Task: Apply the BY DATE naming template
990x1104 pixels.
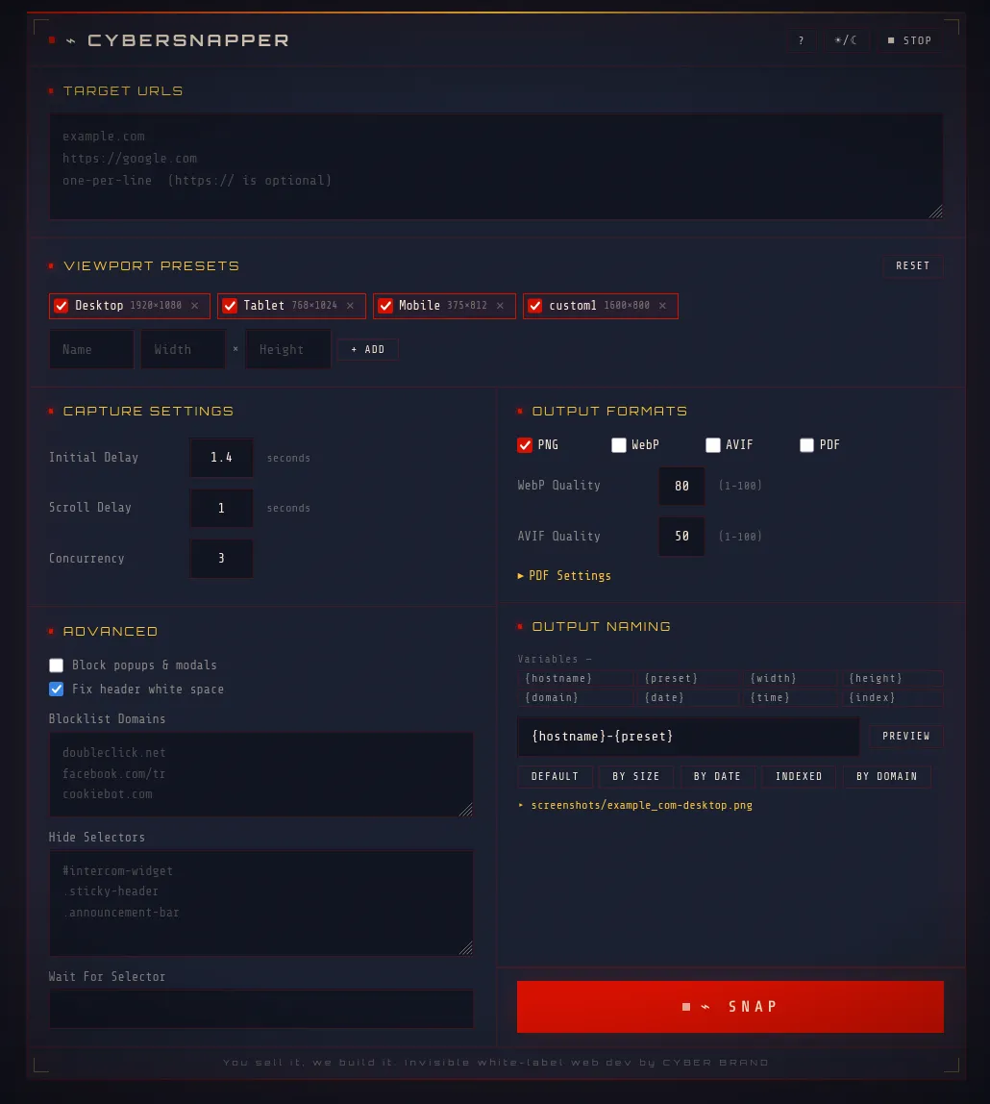Action: pos(717,777)
